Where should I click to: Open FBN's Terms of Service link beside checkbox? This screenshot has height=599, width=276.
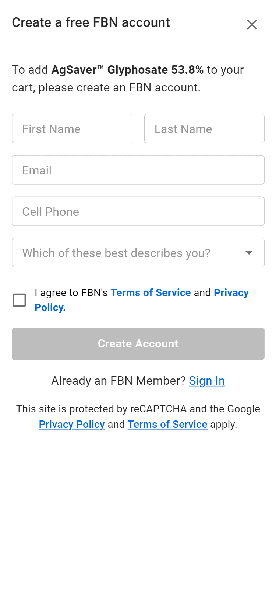[151, 293]
